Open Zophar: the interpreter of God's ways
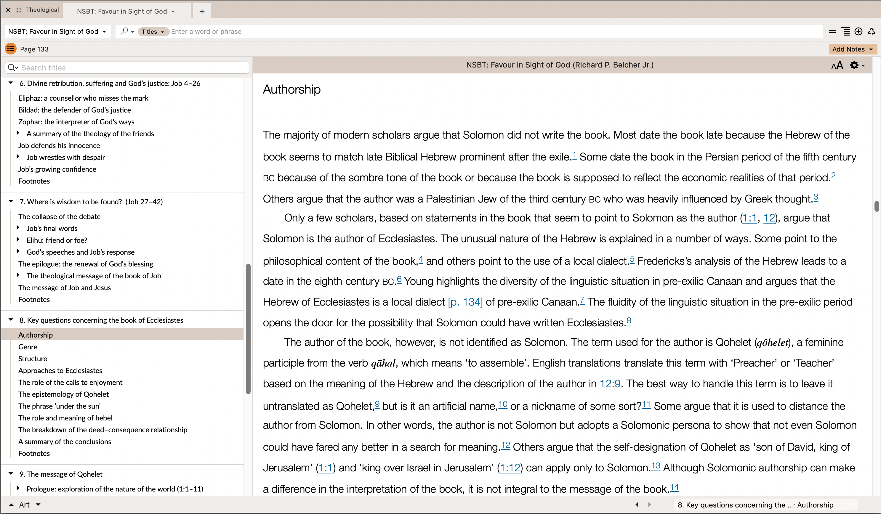Viewport: 881px width, 514px height. 76,122
